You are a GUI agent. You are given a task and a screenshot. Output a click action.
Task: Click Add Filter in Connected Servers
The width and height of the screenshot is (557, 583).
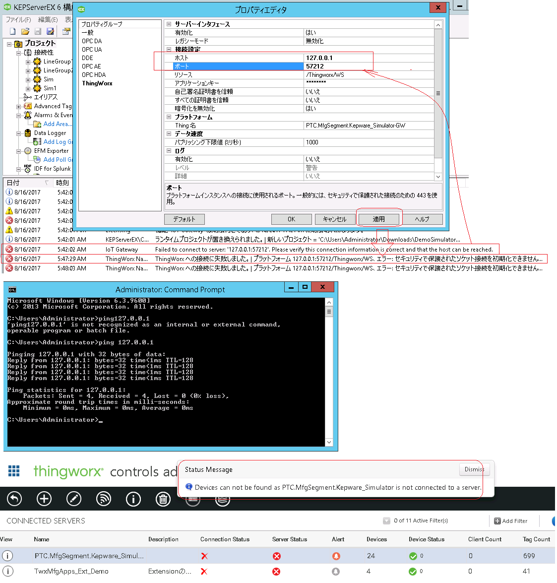click(x=510, y=521)
